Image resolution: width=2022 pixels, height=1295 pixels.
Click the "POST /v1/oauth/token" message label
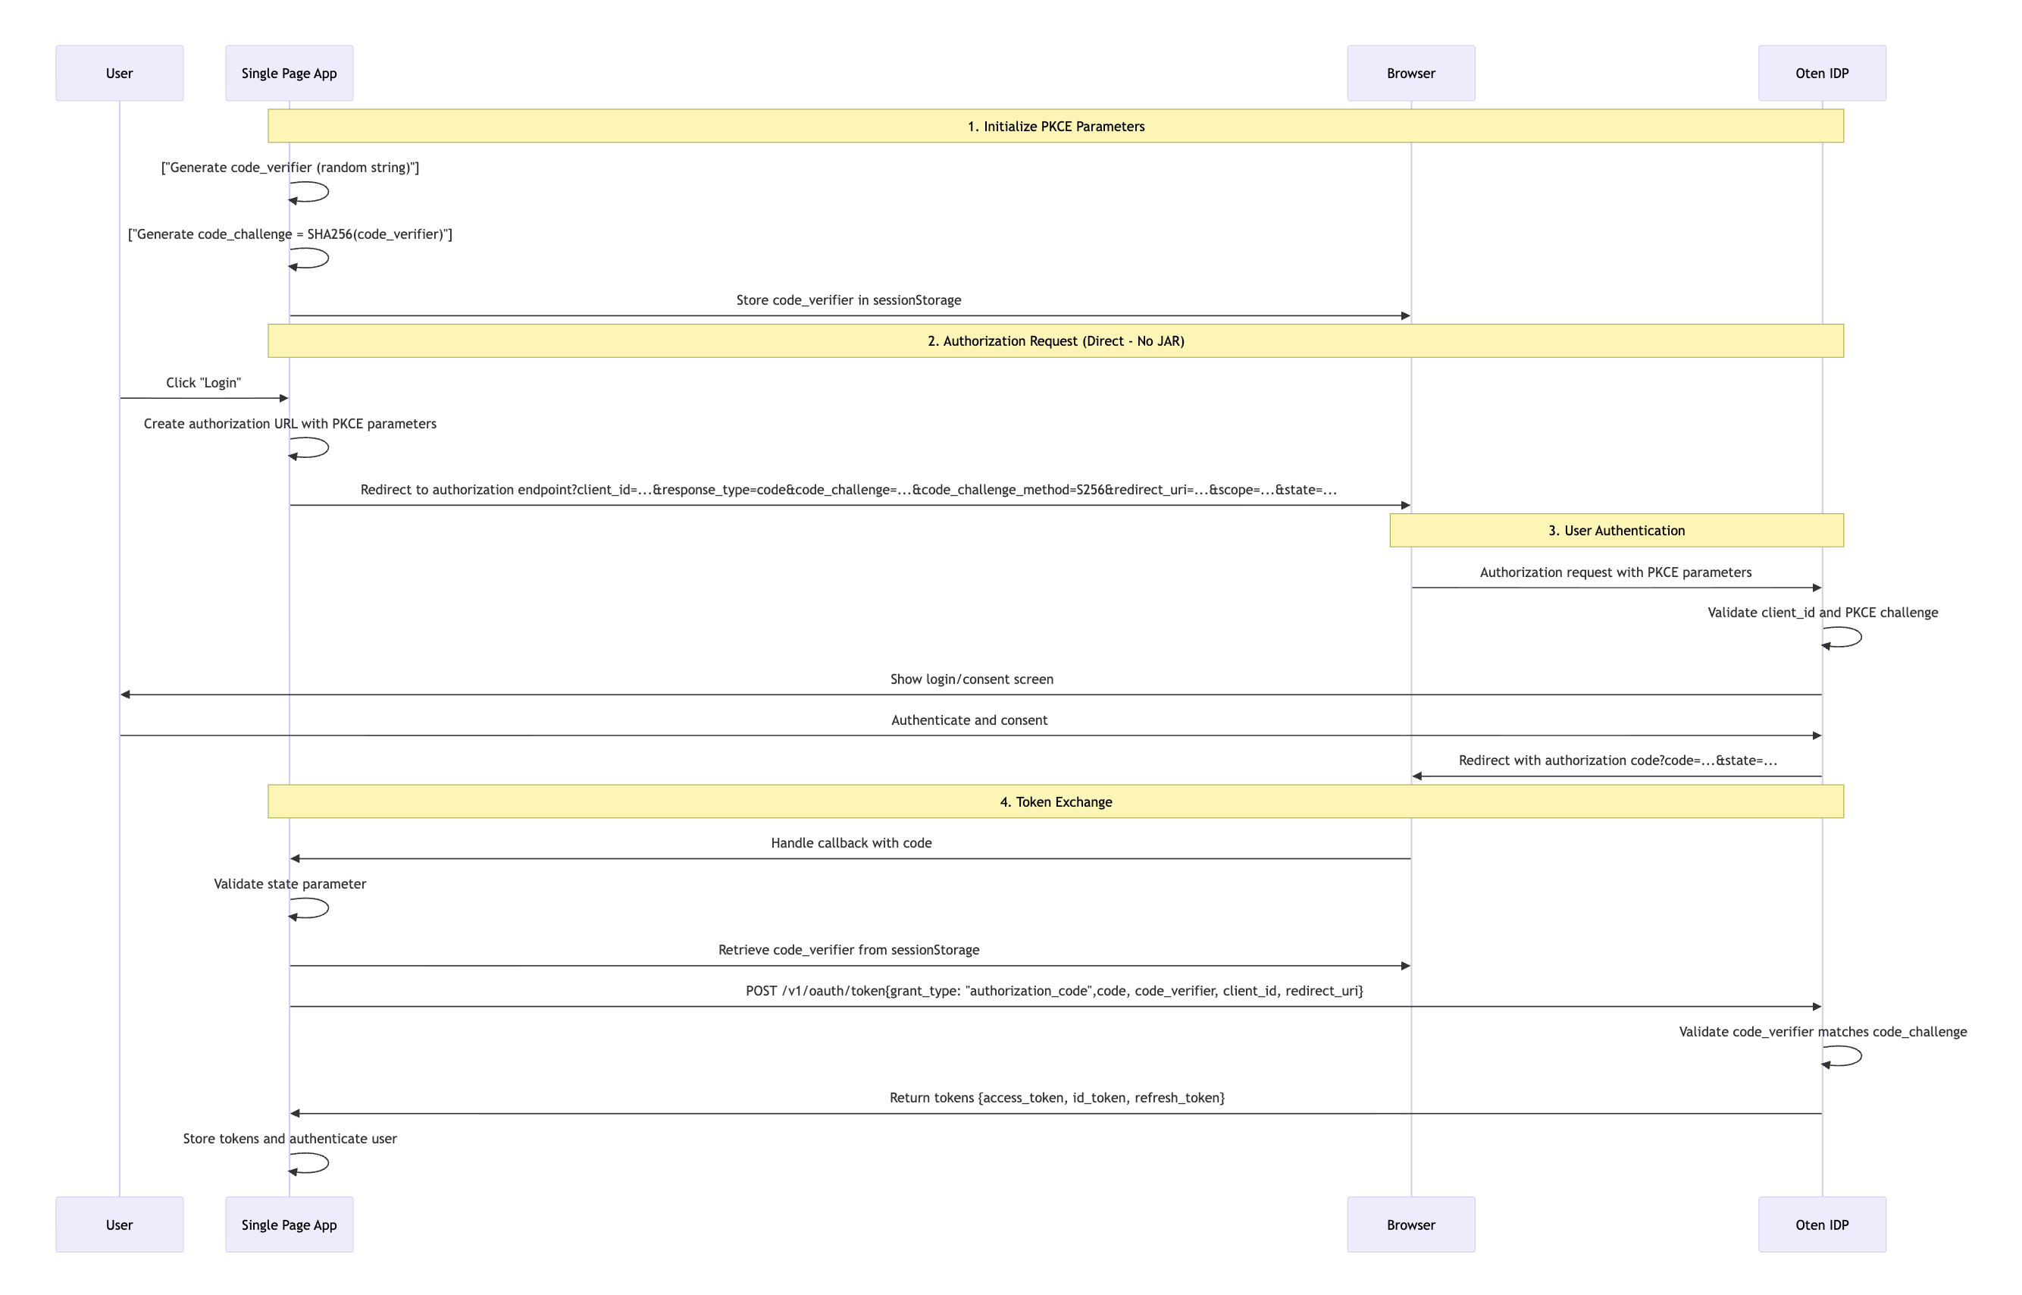pyautogui.click(x=1054, y=991)
